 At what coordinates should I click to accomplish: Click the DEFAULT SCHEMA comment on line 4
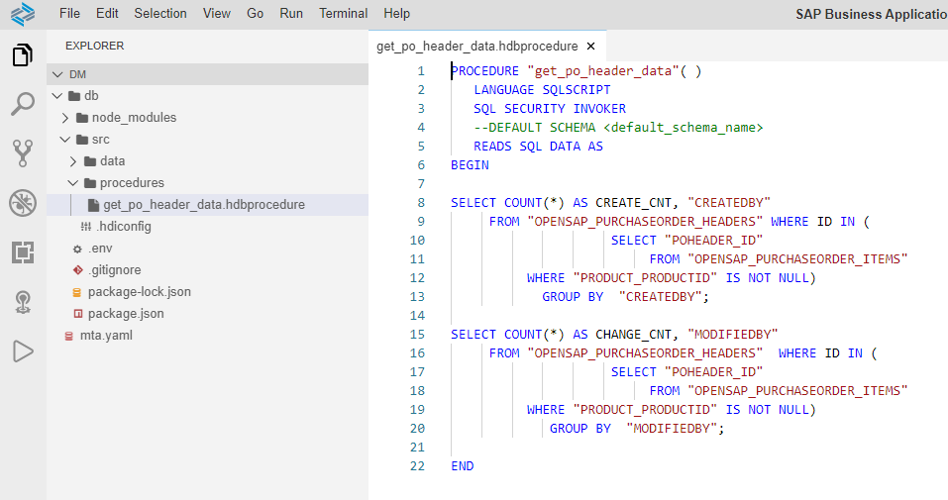(618, 128)
